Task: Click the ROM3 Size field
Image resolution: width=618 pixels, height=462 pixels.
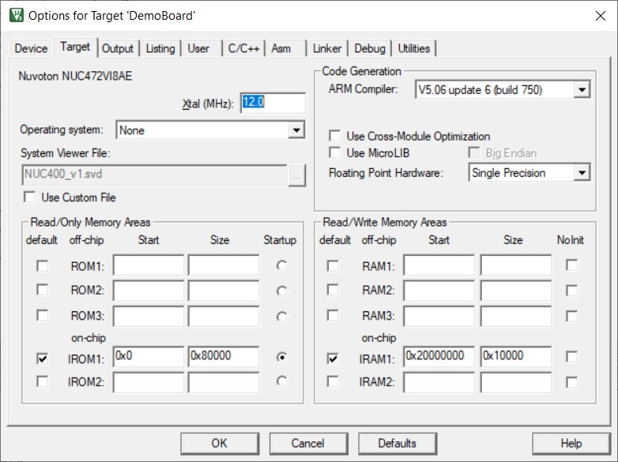Action: [x=224, y=316]
